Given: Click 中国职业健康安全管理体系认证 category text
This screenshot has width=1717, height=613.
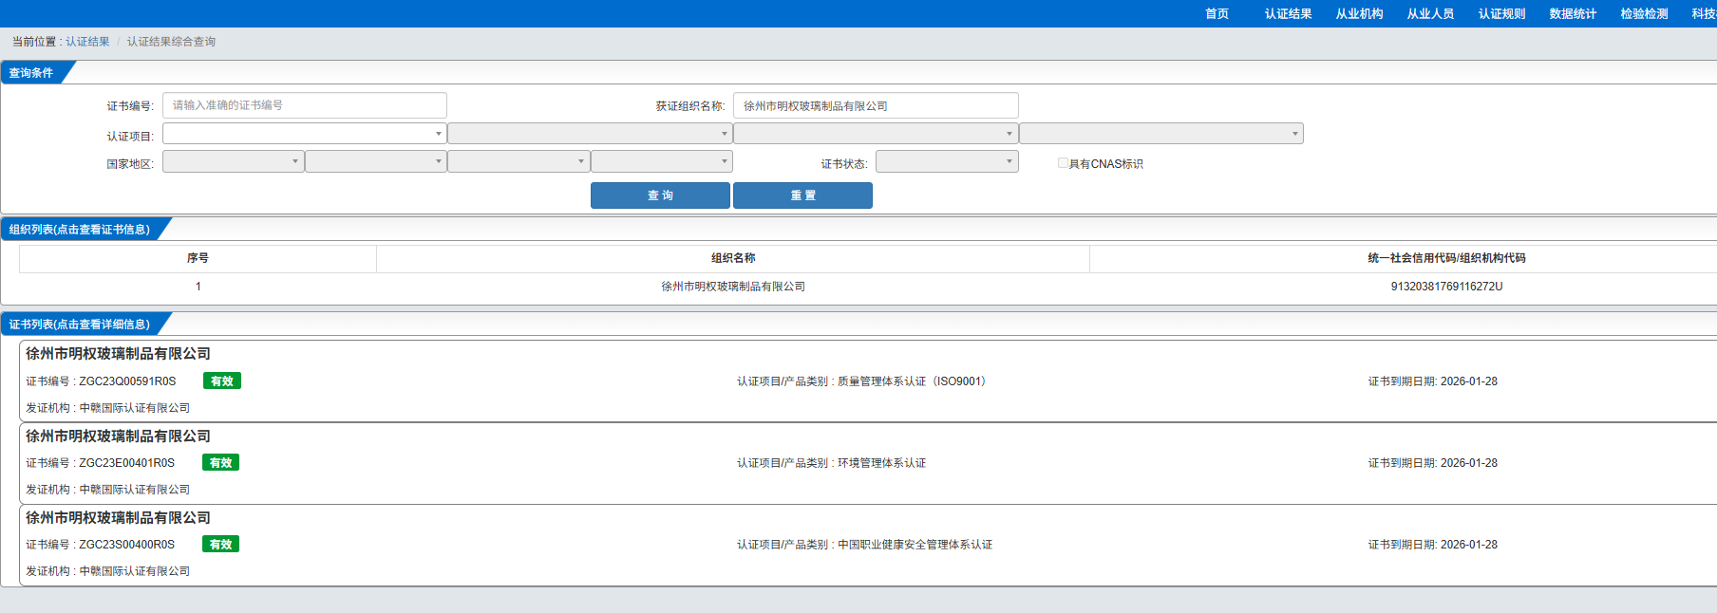Looking at the screenshot, I should (915, 545).
